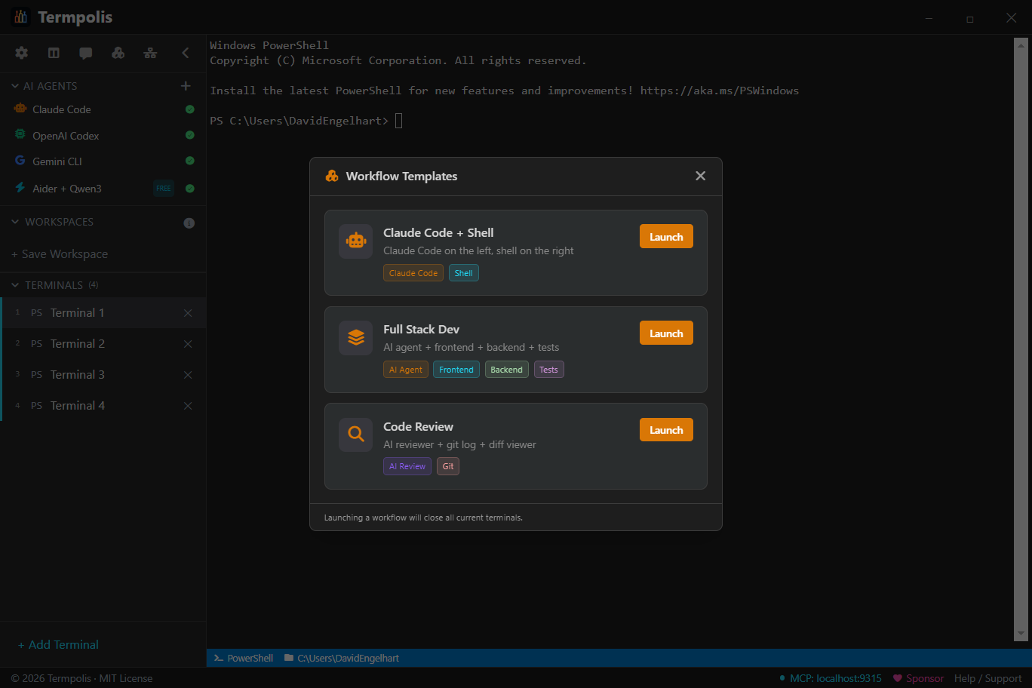
Task: Click the magnifier icon on Code Review template
Action: point(355,435)
